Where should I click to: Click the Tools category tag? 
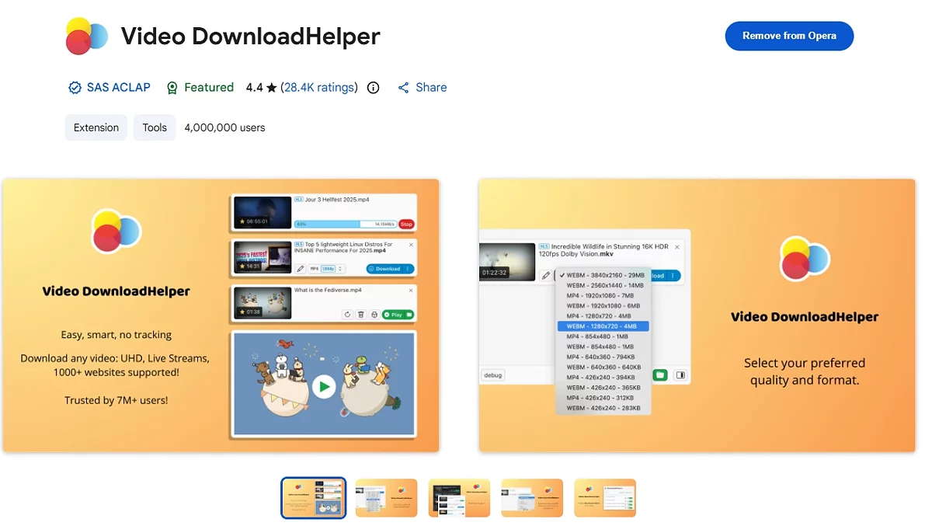(154, 127)
